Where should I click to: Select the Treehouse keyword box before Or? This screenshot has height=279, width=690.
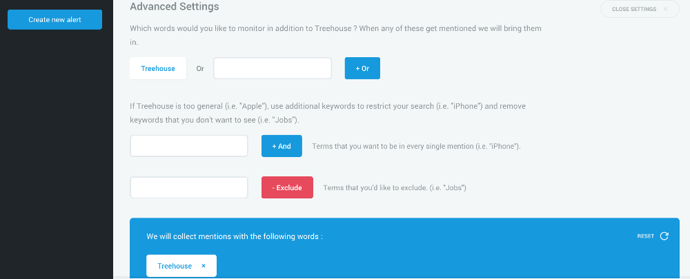[158, 68]
